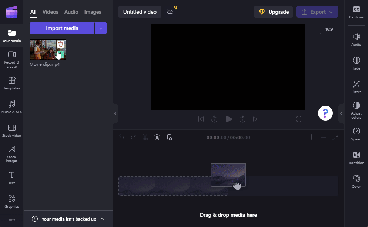
Task: Open the Filters panel
Action: click(356, 87)
